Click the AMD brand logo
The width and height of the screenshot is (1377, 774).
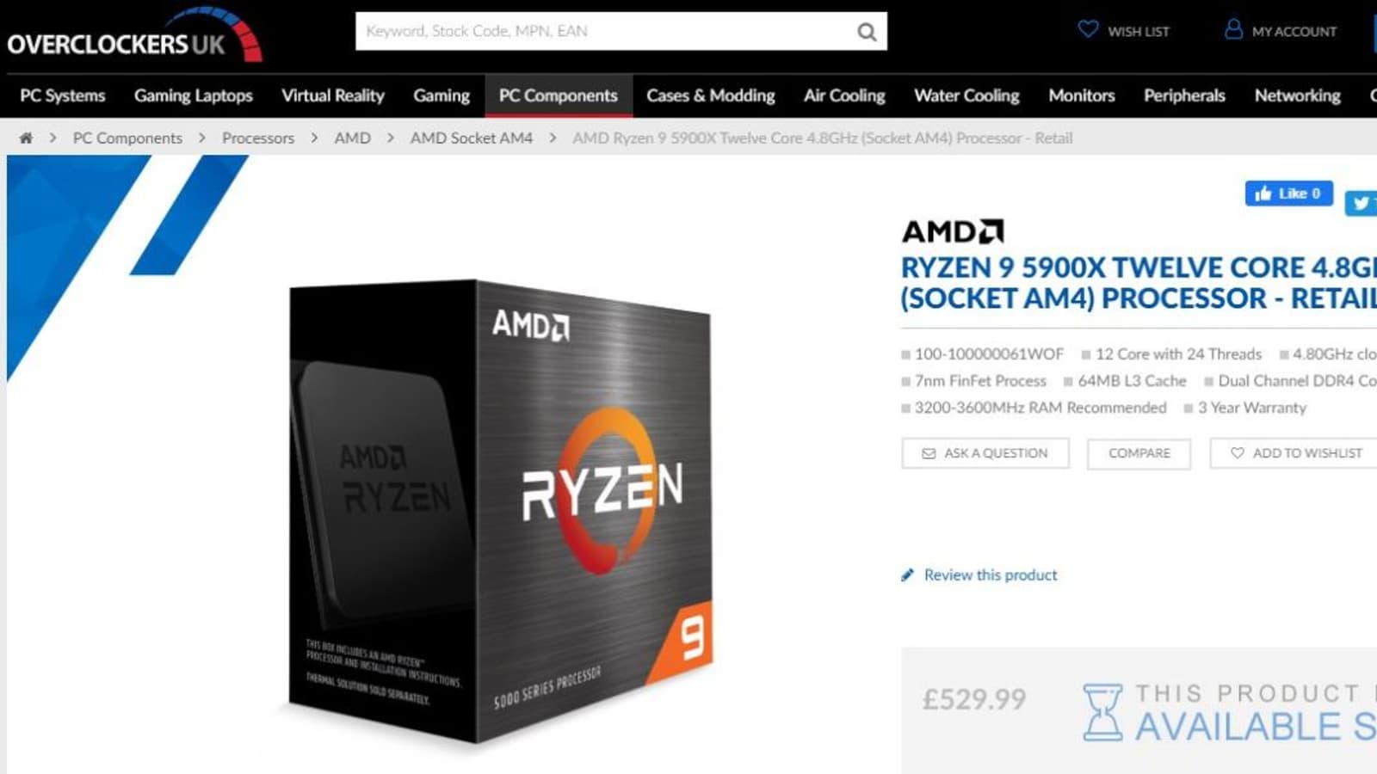(953, 231)
